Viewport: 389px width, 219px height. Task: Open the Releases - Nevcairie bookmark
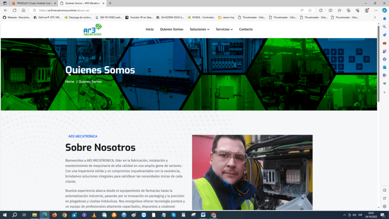(16, 18)
